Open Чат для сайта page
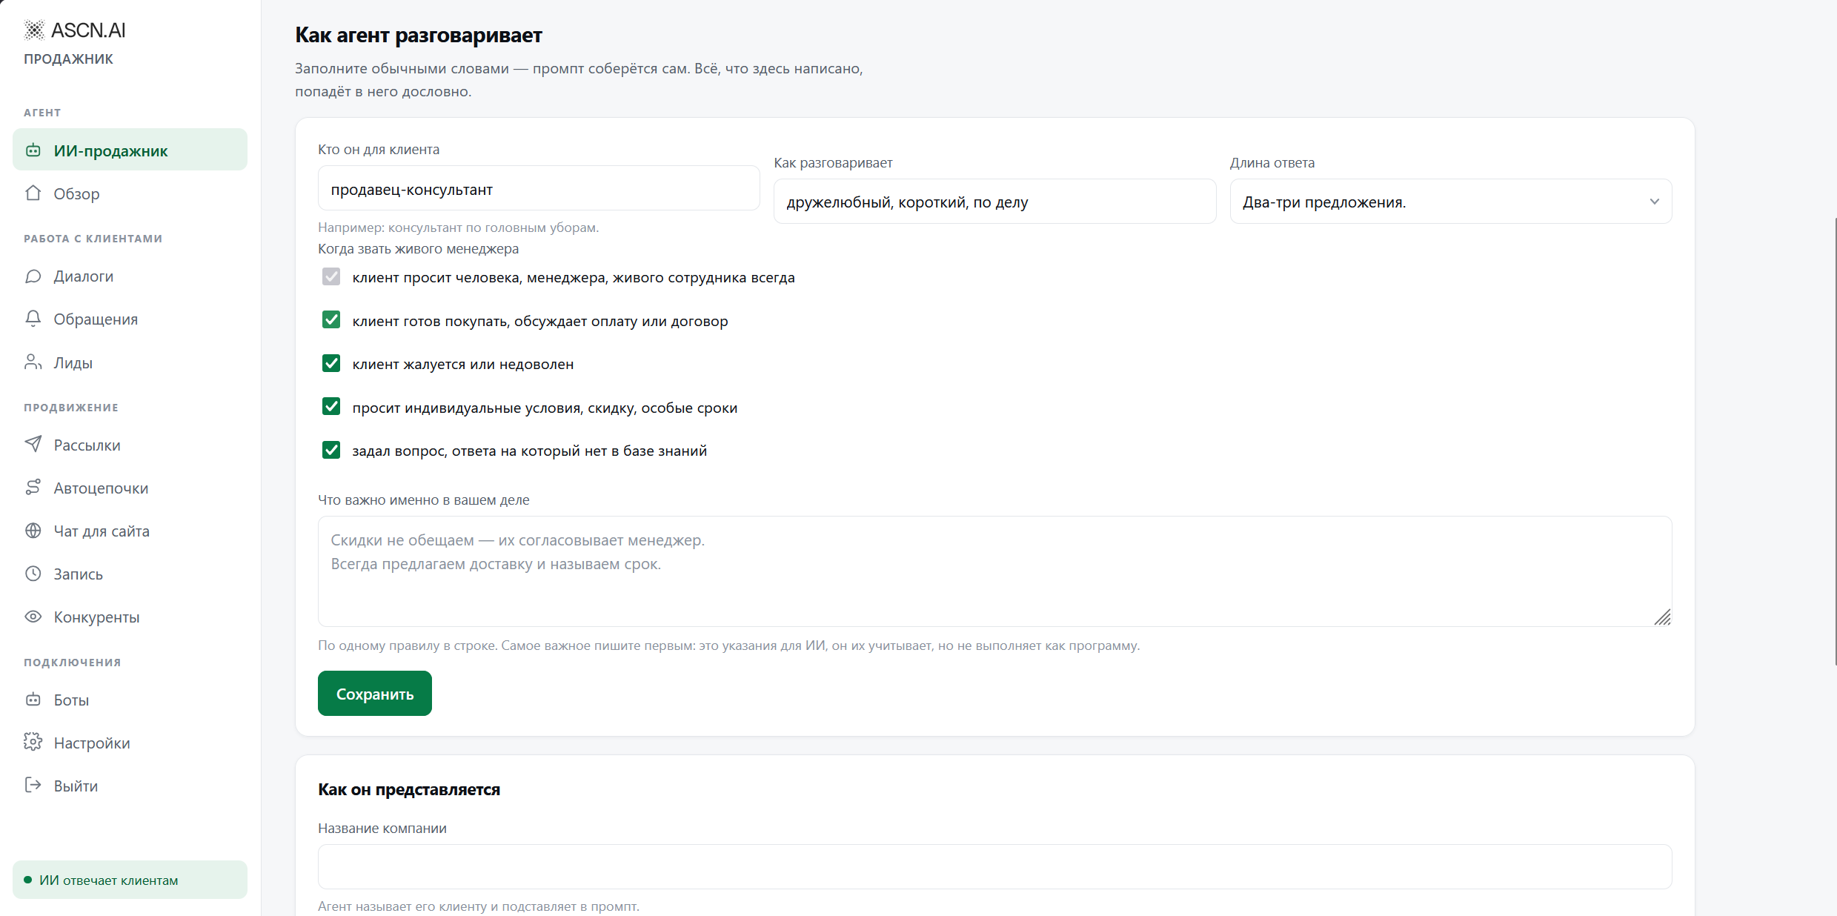 [130, 531]
